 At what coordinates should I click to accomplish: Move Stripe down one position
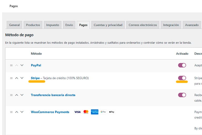tap(22, 78)
